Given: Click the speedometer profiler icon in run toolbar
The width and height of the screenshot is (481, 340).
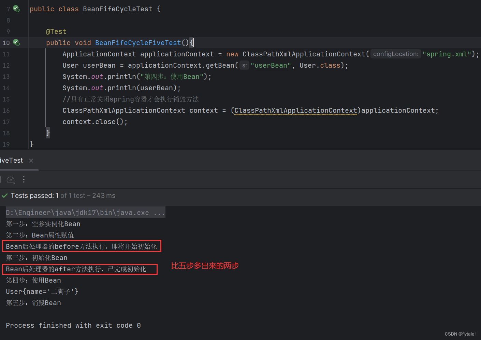Looking at the screenshot, I should (x=11, y=180).
